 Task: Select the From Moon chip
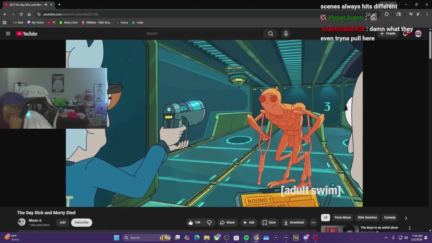[x=343, y=218]
